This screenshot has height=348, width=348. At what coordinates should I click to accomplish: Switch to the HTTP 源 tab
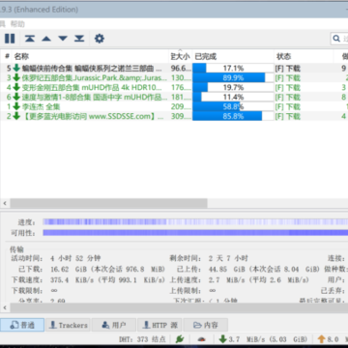pos(159,325)
